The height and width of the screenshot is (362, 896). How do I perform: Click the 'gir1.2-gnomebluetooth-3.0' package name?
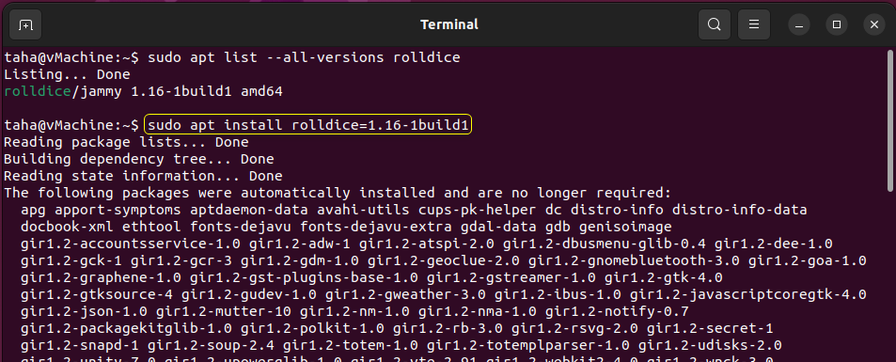(x=634, y=260)
